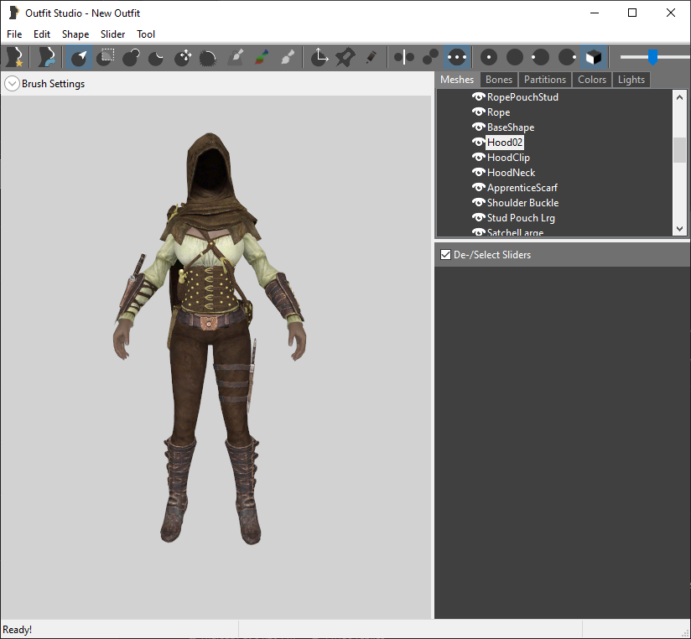The image size is (691, 639).
Task: Toggle visibility of Stud Pouch Lrg mesh
Action: 479,217
